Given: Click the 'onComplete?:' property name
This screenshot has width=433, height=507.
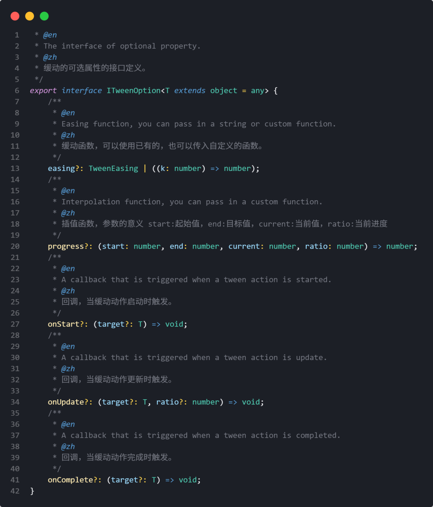Looking at the screenshot, I should click(75, 480).
